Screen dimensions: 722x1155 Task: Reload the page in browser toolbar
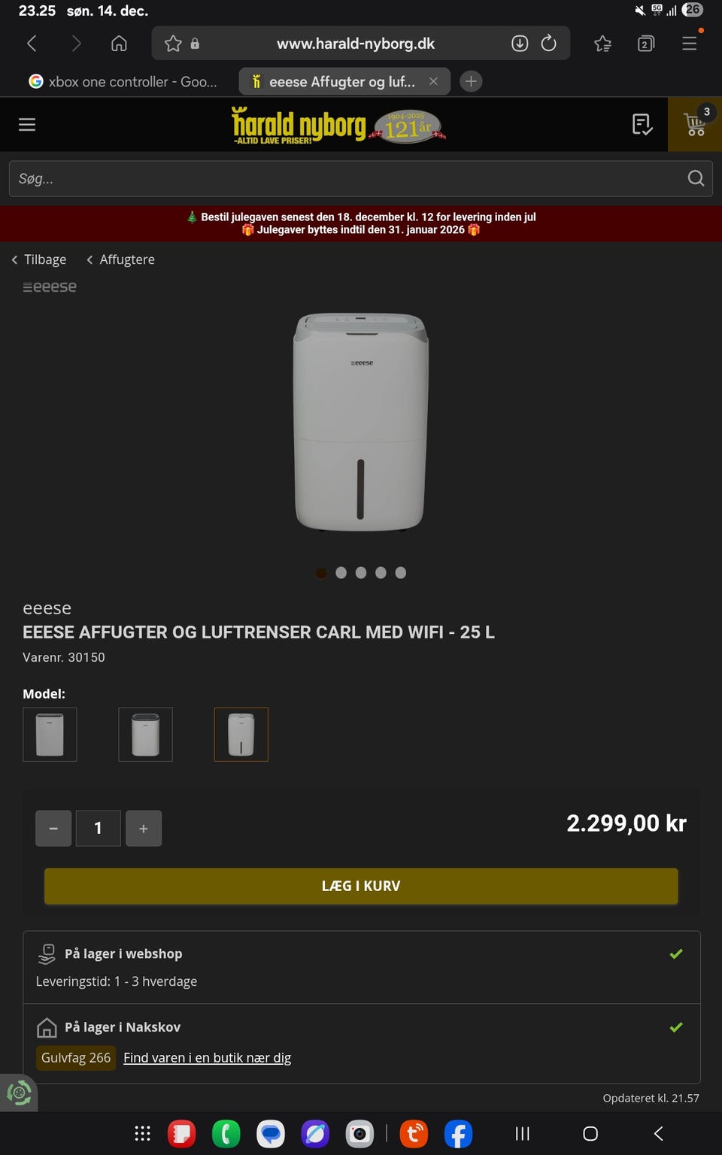tap(549, 44)
